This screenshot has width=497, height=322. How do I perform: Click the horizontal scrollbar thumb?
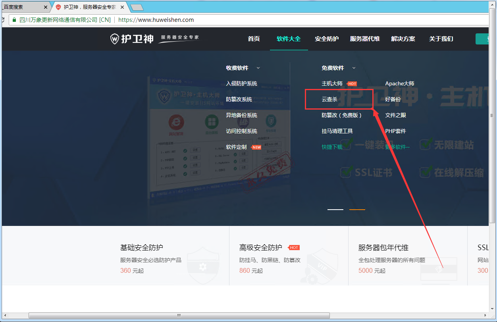pyautogui.click(x=179, y=315)
